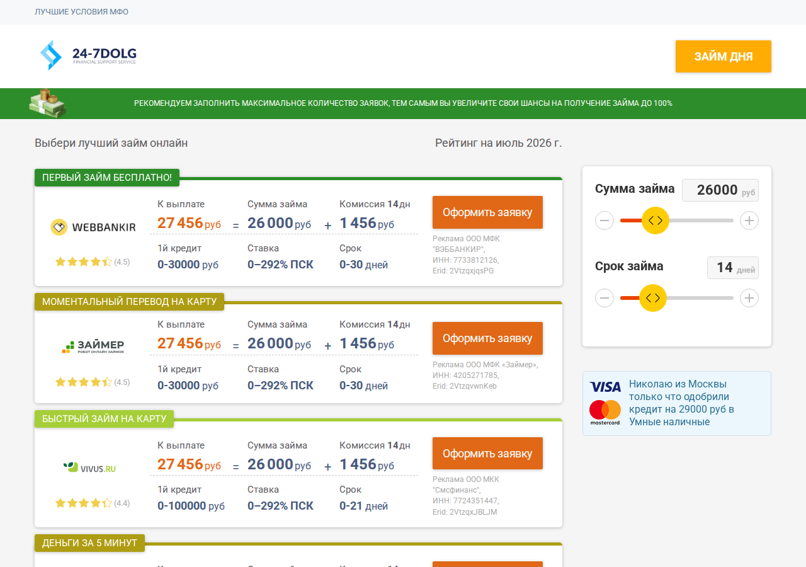Image resolution: width=806 pixels, height=567 pixels.
Task: Apply via Оформить заявку for VIVUS.RU
Action: tap(487, 454)
